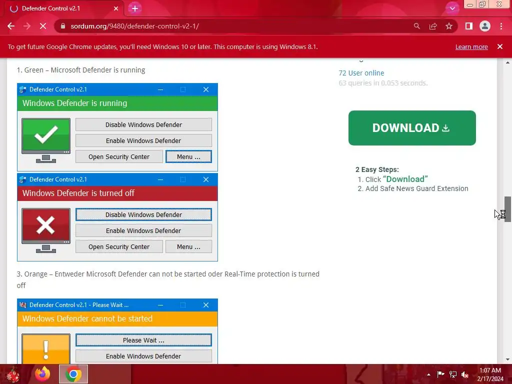Image resolution: width=512 pixels, height=384 pixels.
Task: Click the orange exclamation monitor image
Action: (46, 348)
